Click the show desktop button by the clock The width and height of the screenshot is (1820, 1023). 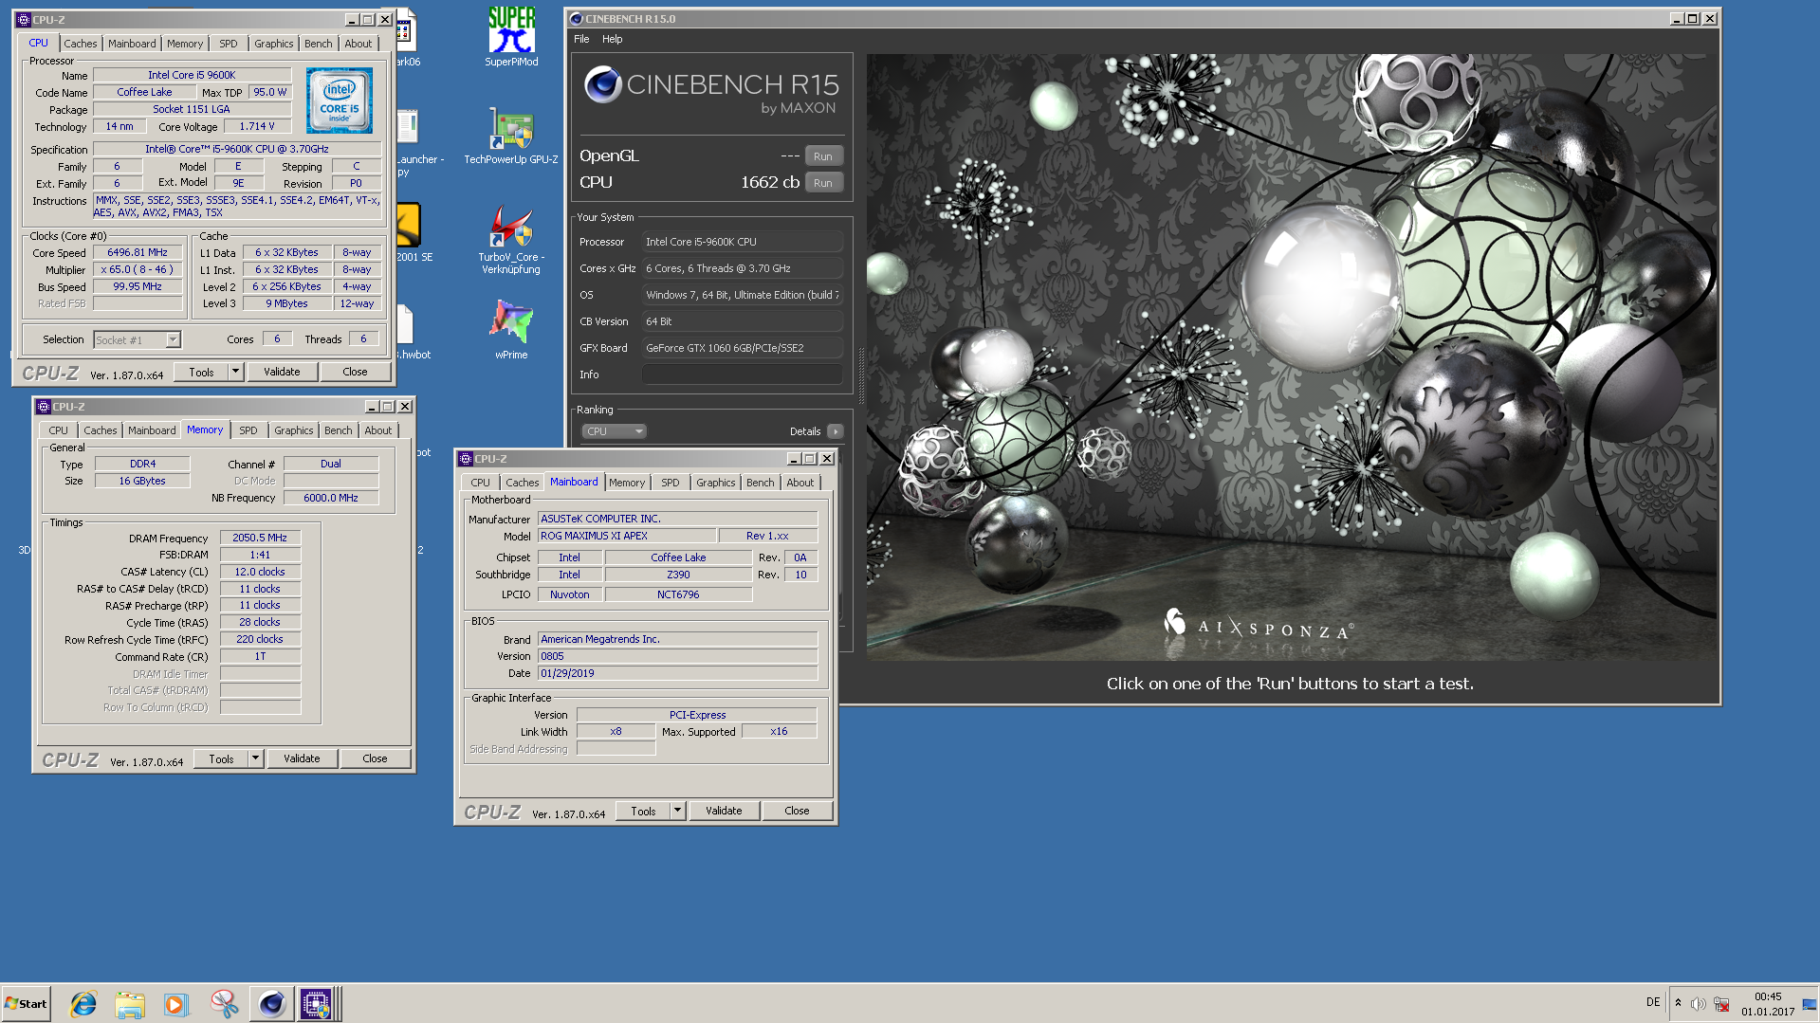(x=1810, y=1004)
